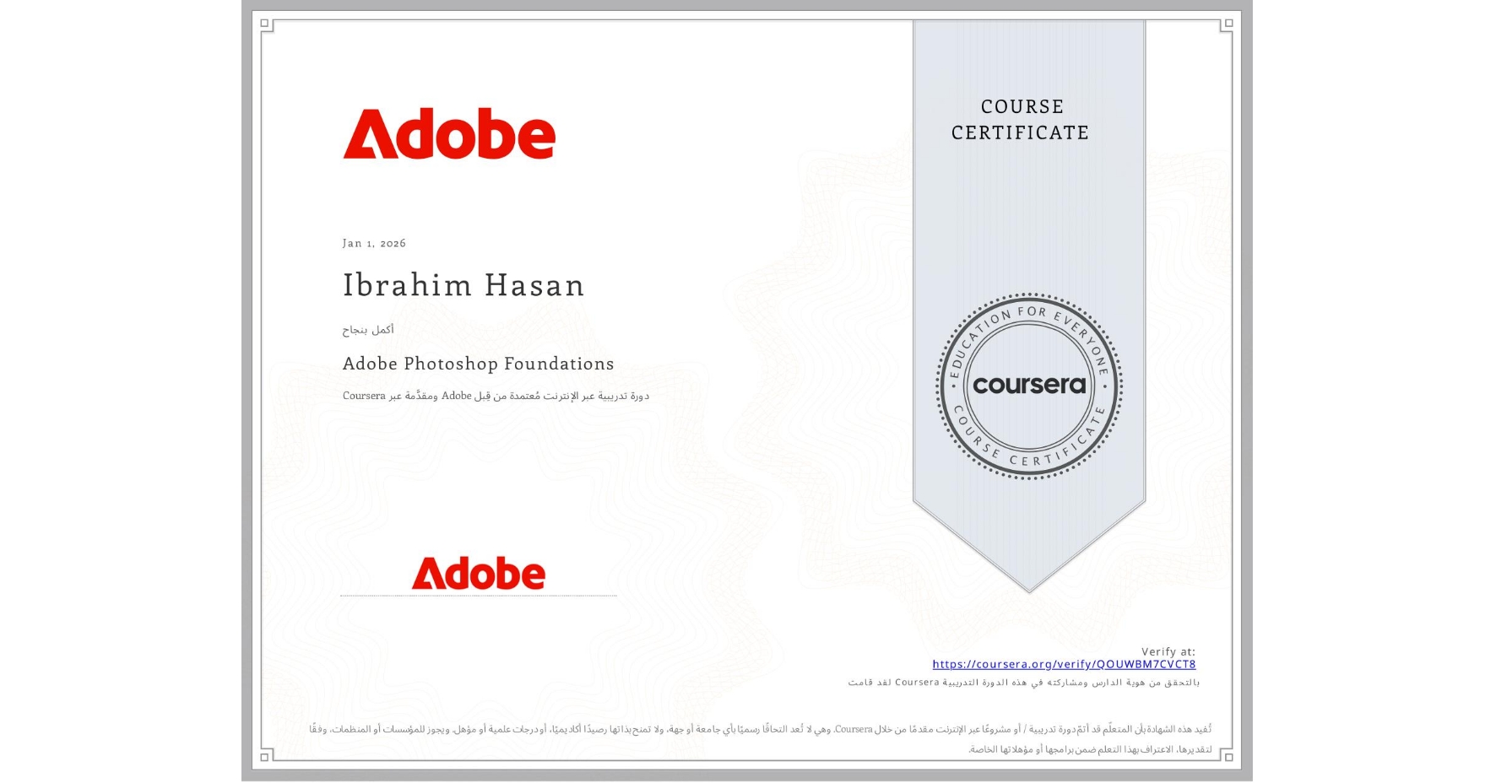Open the coursera.org verify link
The width and height of the screenshot is (1496, 783).
1064,664
